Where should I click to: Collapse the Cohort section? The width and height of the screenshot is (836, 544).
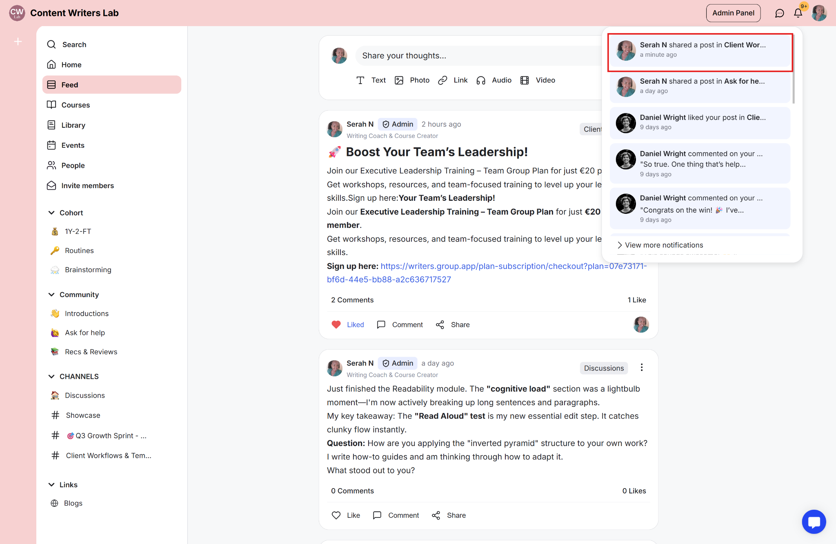pos(51,213)
